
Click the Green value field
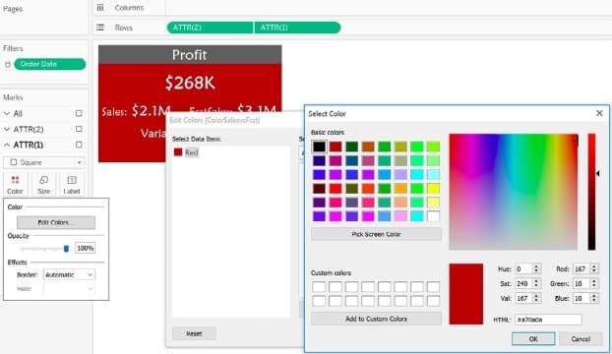(581, 283)
